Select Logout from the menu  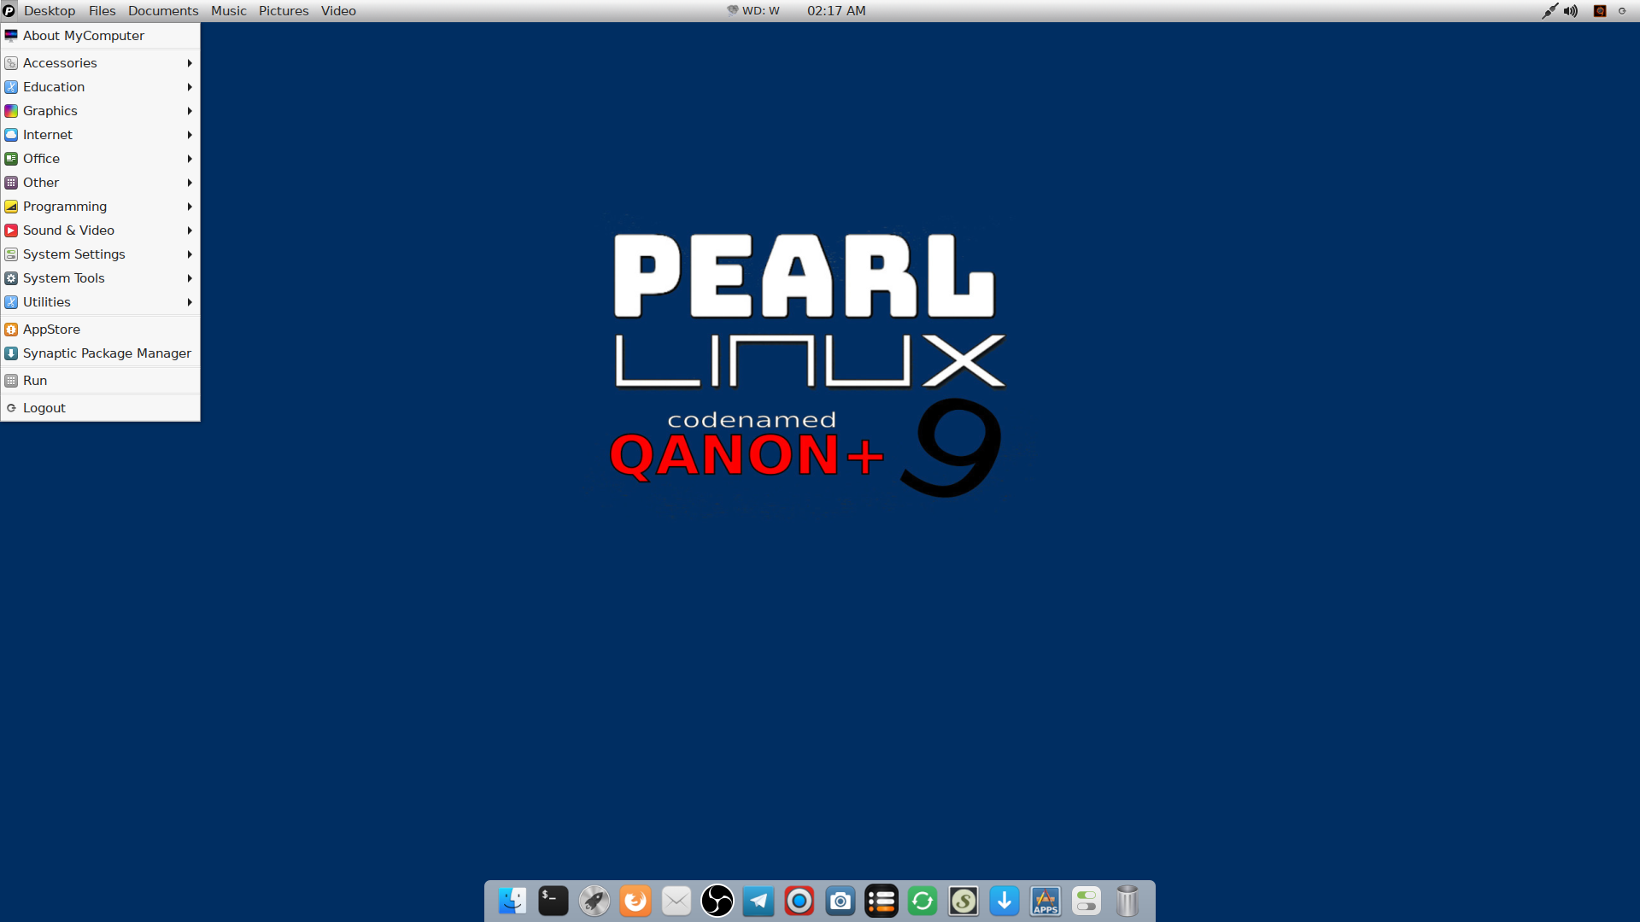click(100, 408)
